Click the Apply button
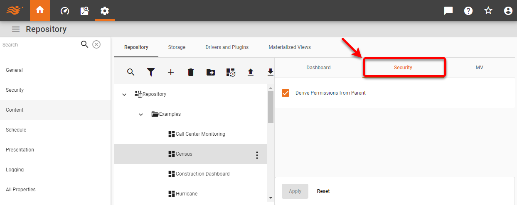 (295, 191)
